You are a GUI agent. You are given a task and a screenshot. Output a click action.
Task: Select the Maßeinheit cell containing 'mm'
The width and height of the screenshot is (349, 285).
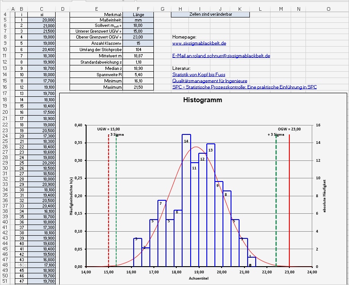tap(138, 20)
